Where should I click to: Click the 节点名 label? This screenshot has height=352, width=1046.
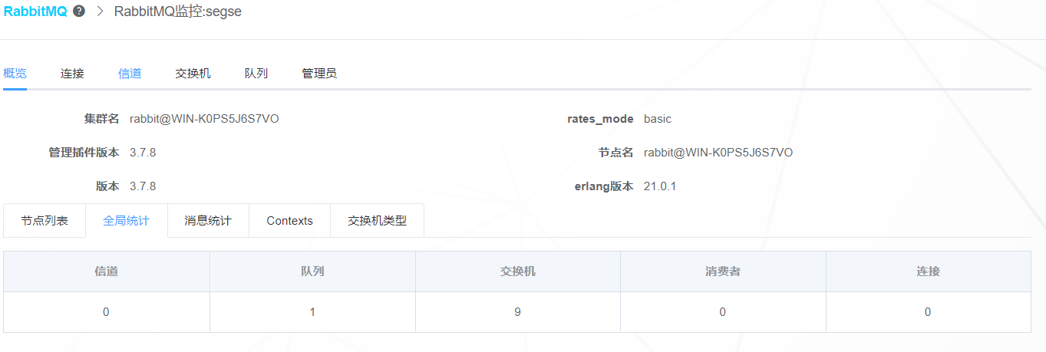click(x=616, y=153)
